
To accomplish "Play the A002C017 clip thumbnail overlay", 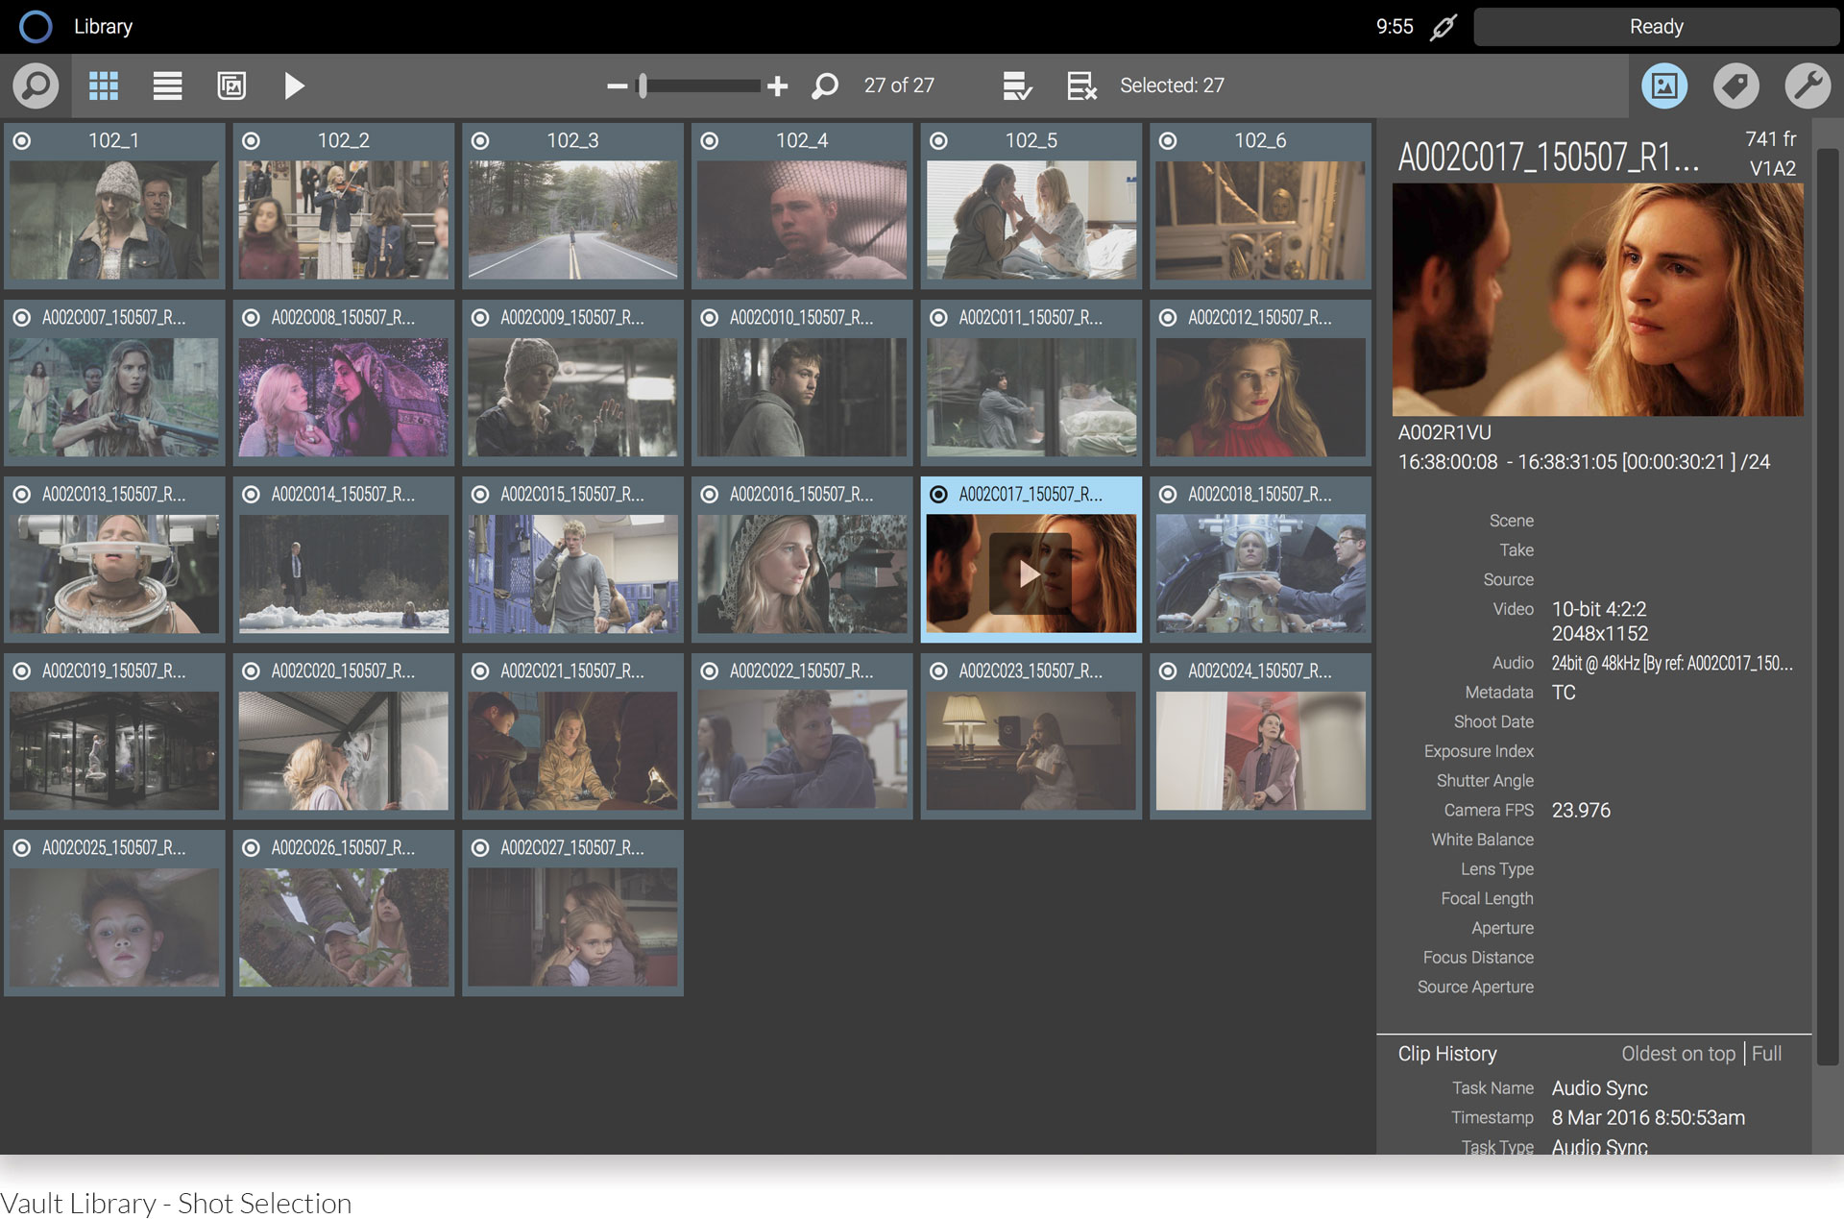I will tap(1030, 573).
